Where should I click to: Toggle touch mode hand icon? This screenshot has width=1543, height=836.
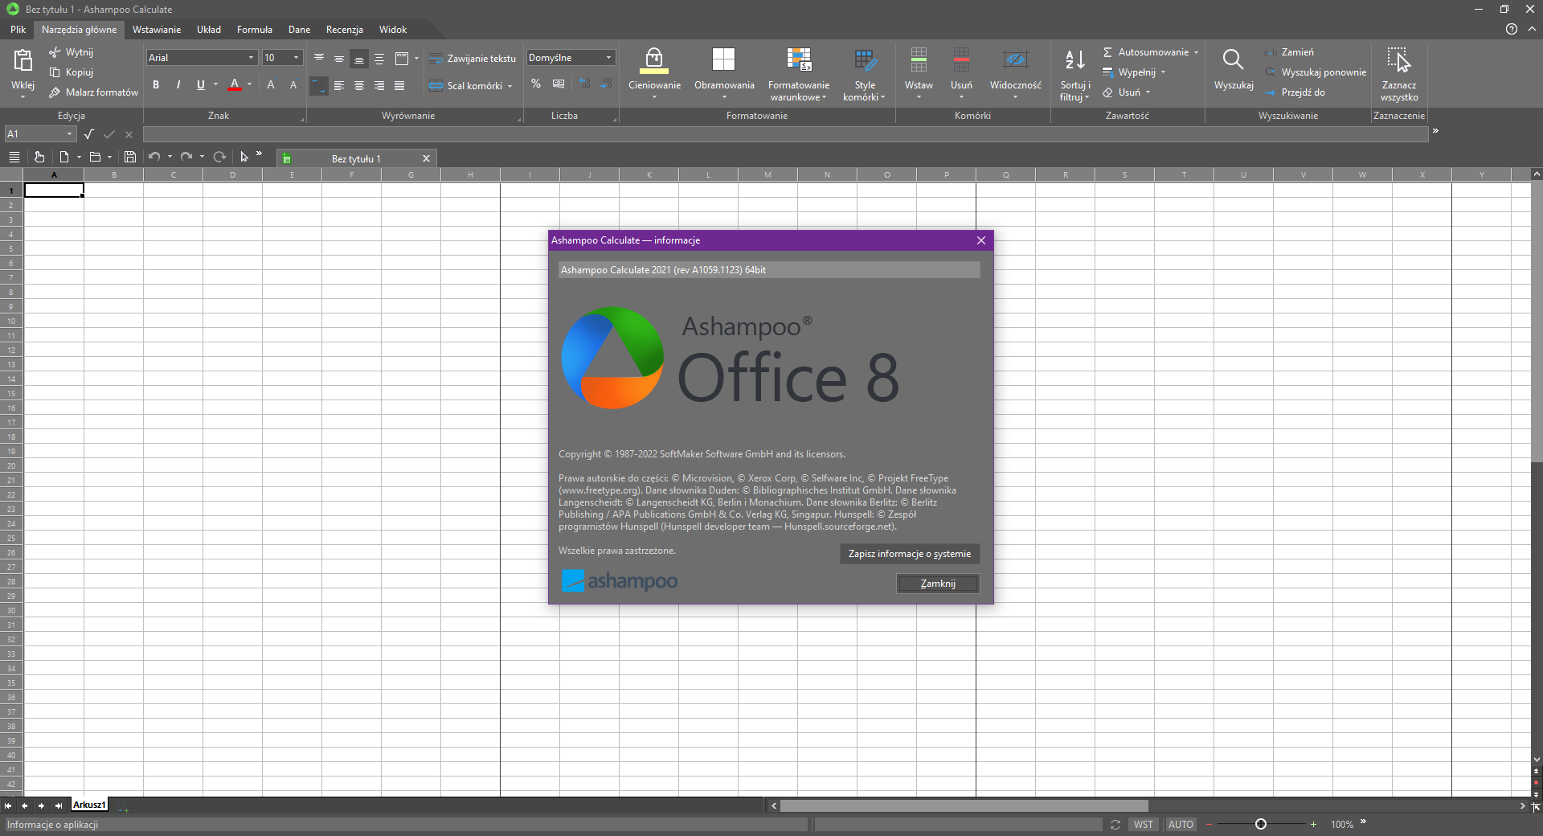point(39,157)
